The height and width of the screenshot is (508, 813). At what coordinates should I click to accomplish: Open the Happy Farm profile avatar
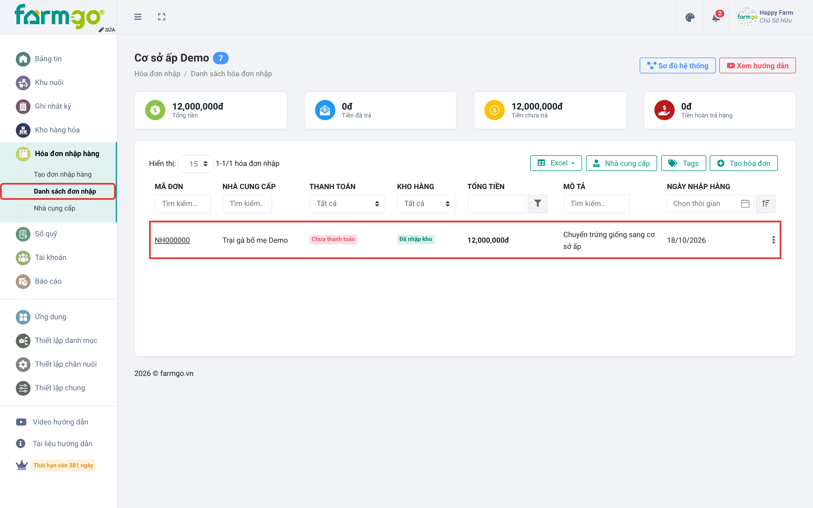747,17
